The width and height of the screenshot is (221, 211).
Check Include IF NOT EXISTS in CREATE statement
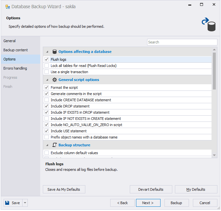(x=47, y=119)
